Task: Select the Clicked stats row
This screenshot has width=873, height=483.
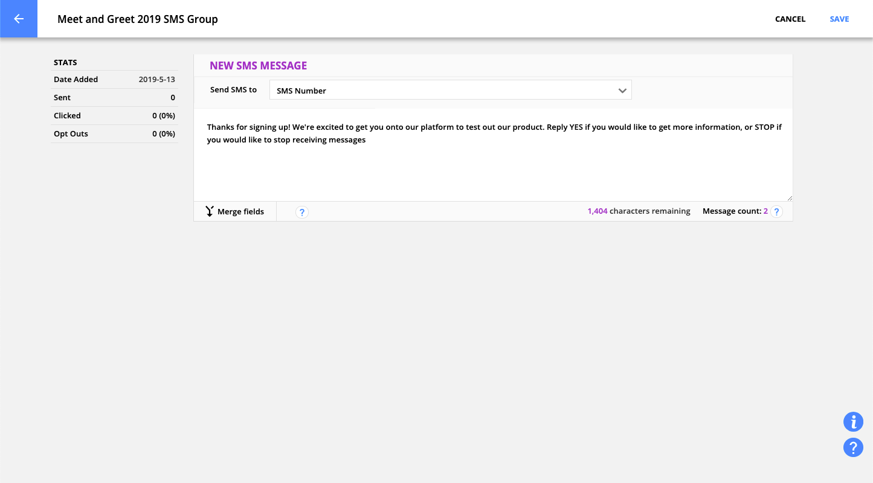Action: [x=114, y=116]
